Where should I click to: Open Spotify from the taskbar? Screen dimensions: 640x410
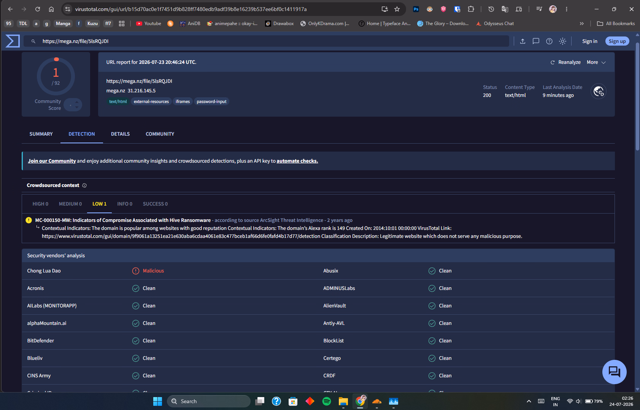tap(326, 401)
